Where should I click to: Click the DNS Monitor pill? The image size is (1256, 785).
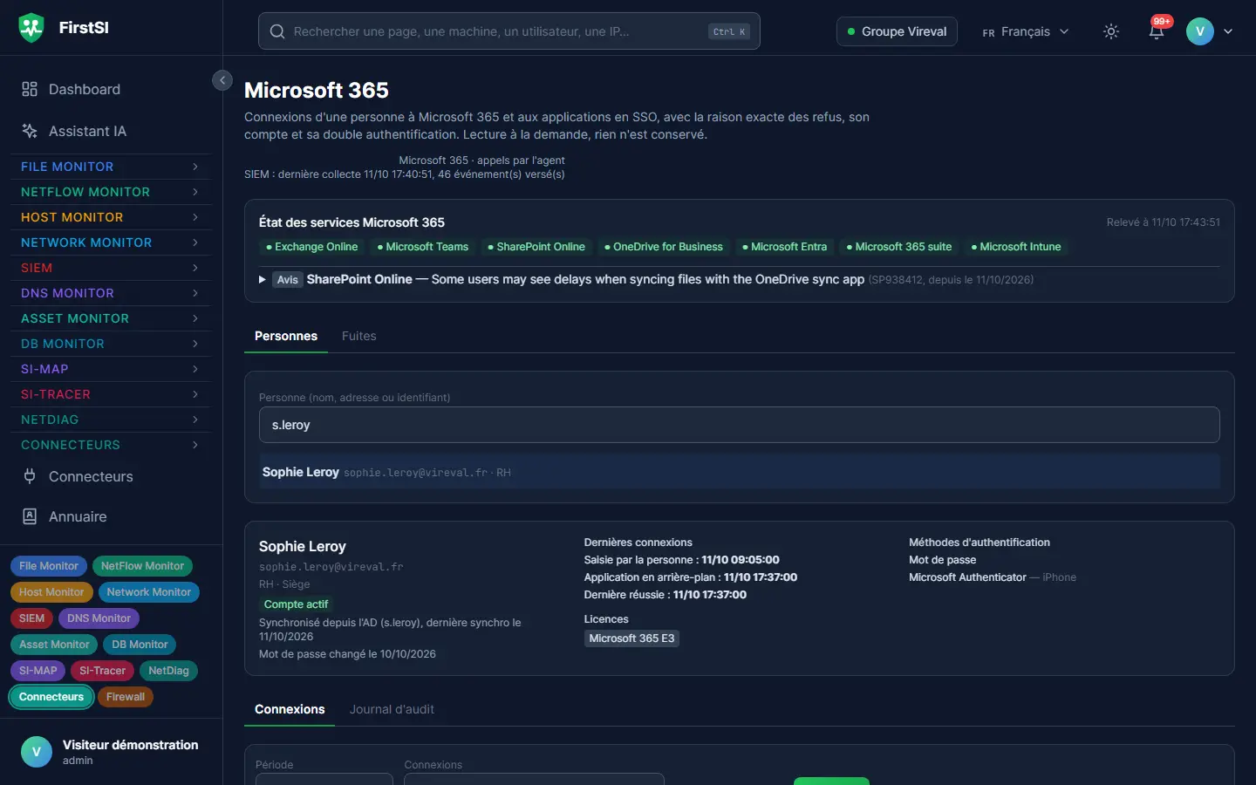pos(99,618)
